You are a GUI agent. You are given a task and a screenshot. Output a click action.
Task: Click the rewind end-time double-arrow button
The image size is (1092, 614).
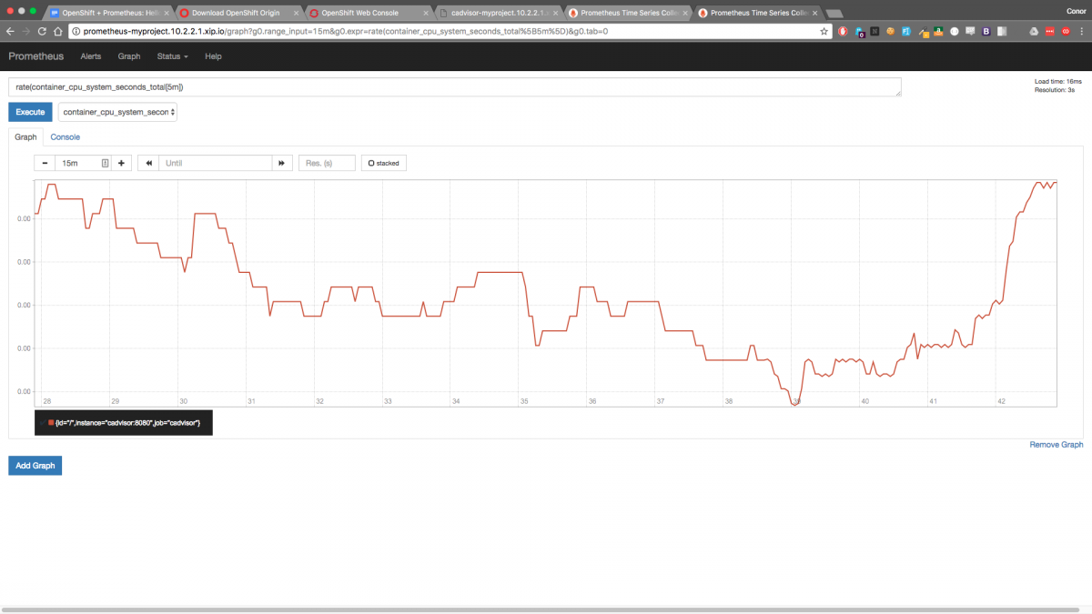[x=148, y=163]
